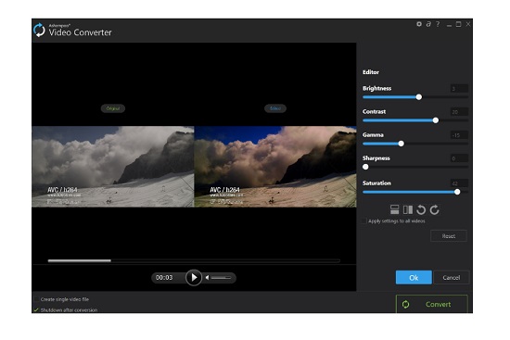Click the volume slider
Image resolution: width=510 pixels, height=340 pixels.
[x=221, y=278]
